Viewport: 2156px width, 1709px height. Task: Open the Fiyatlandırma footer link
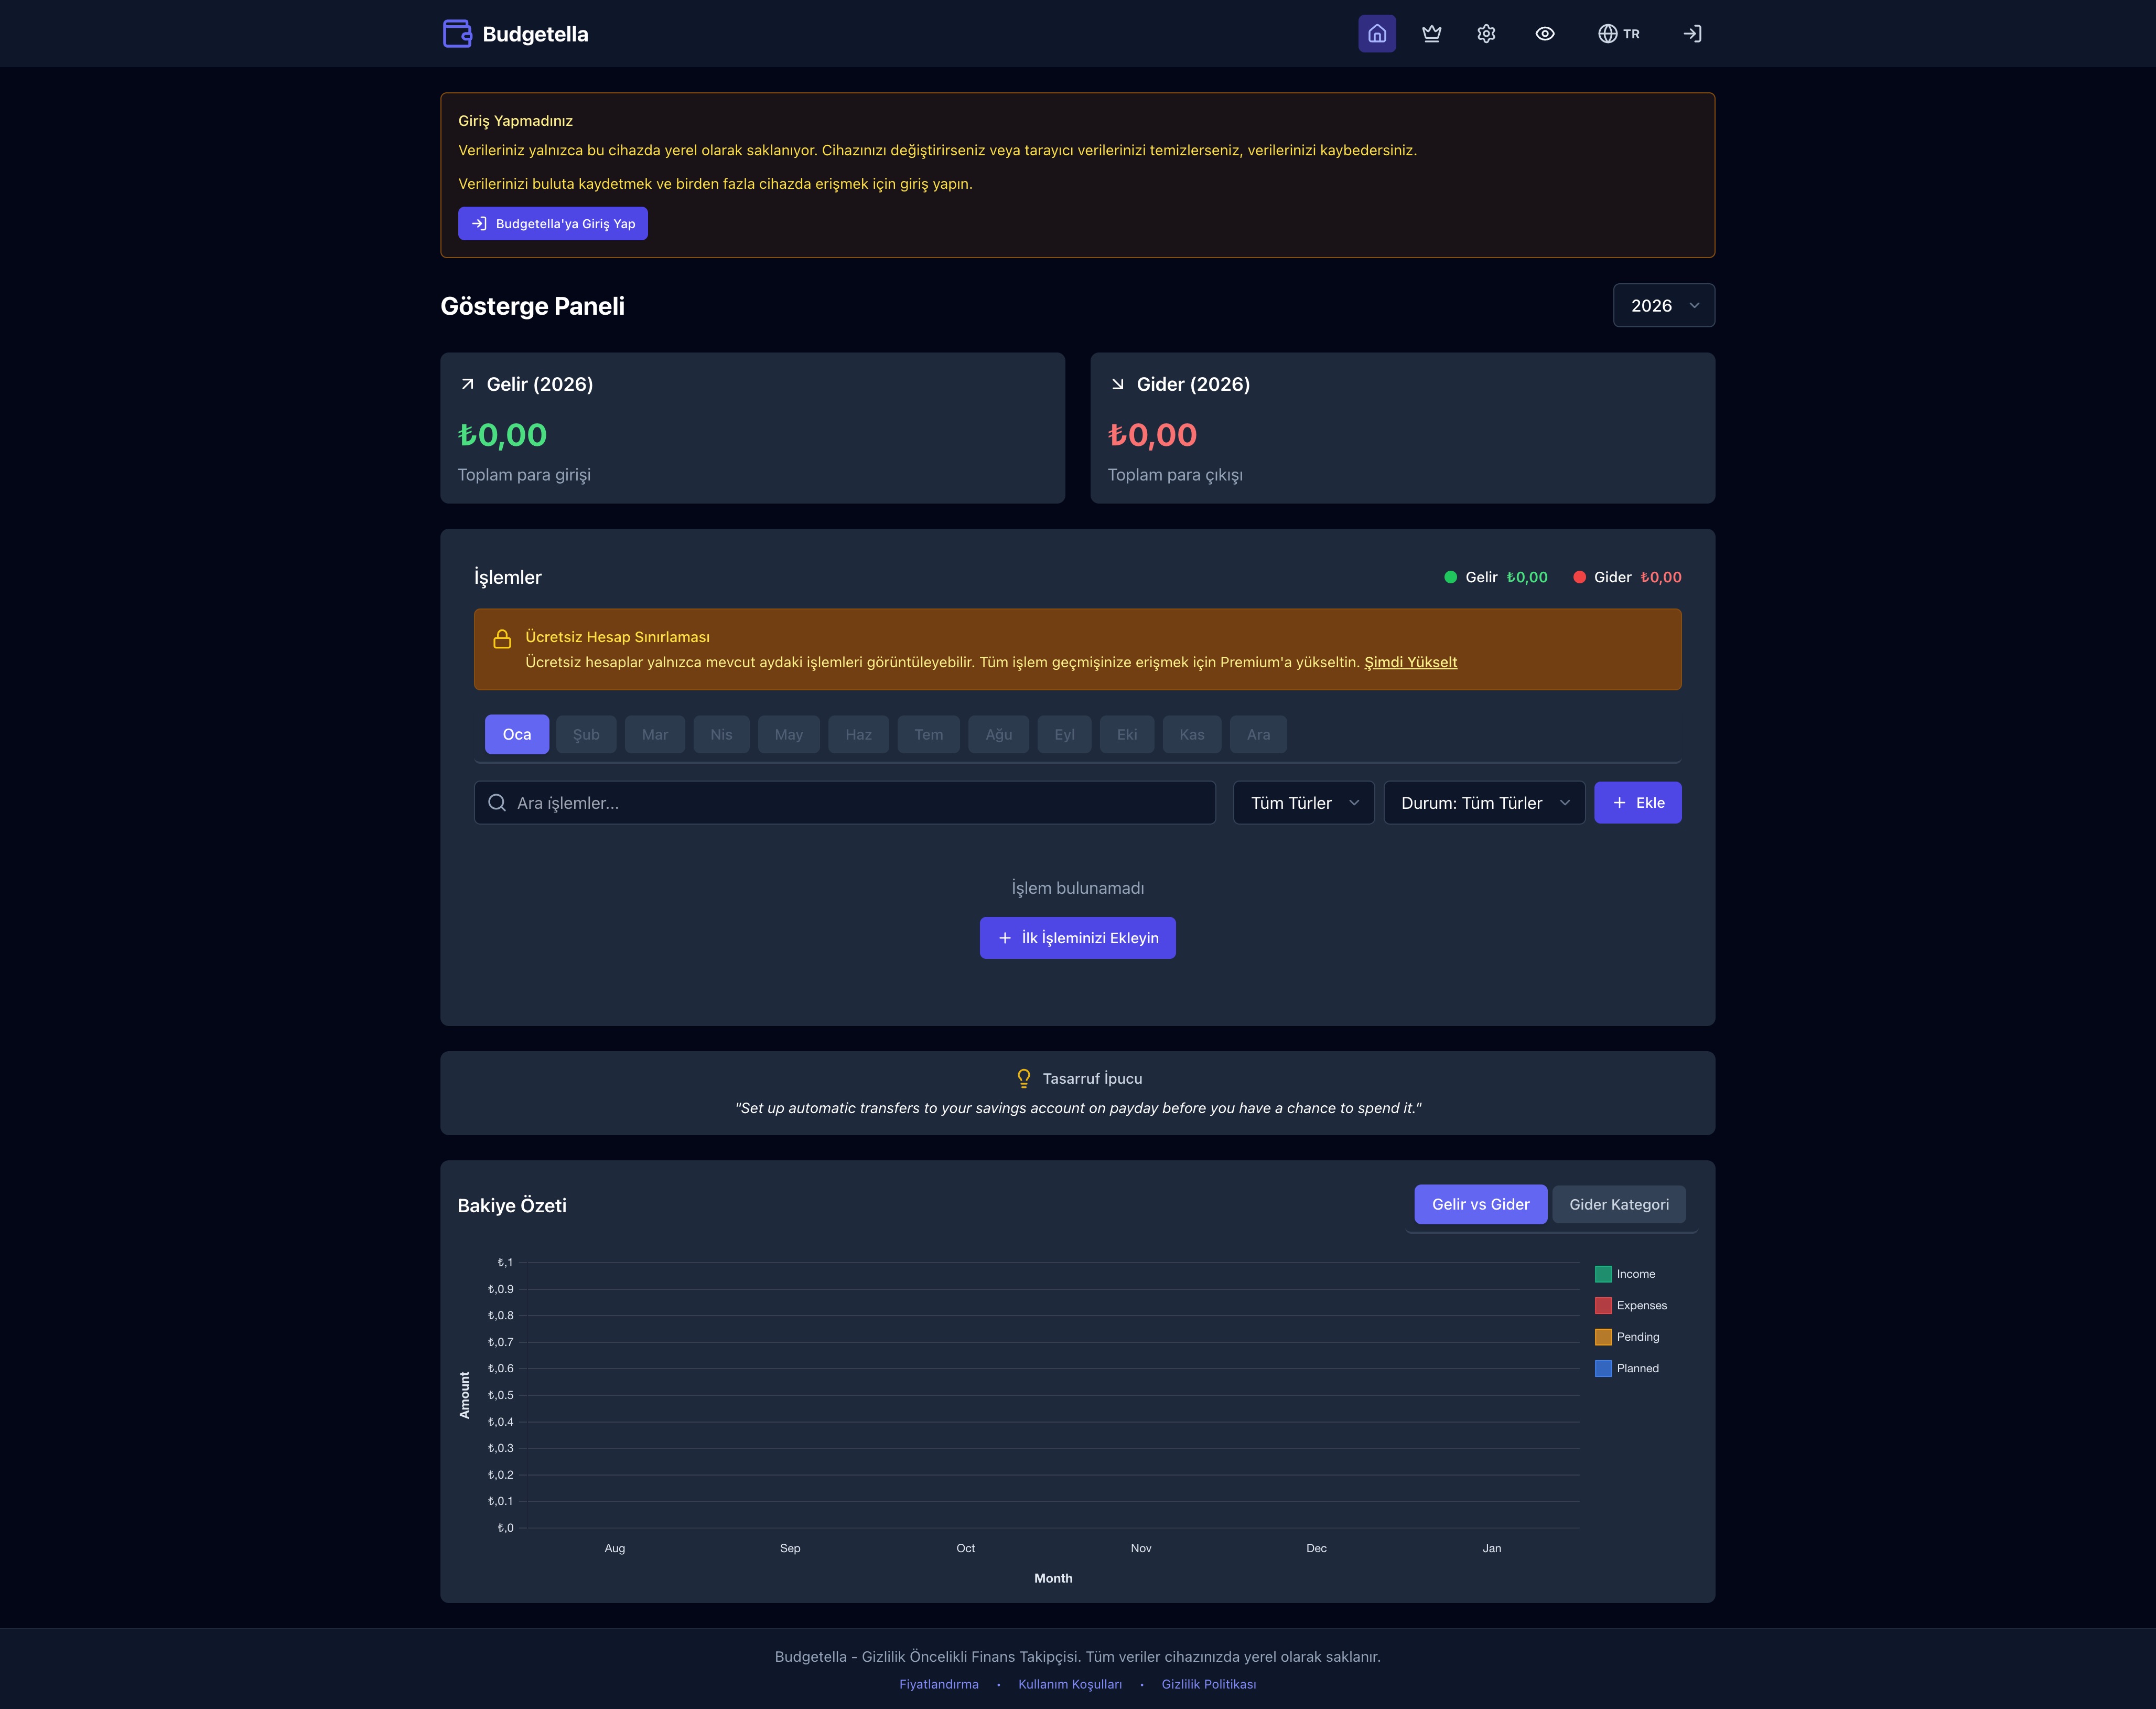939,1684
